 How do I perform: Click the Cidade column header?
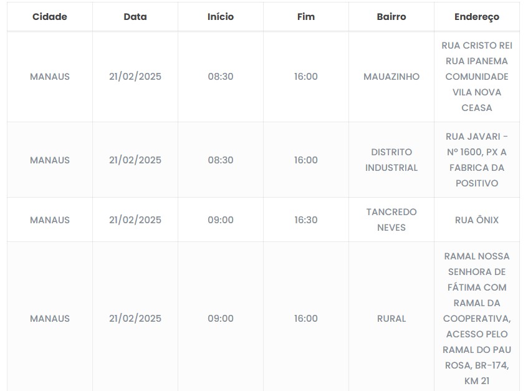click(x=50, y=17)
